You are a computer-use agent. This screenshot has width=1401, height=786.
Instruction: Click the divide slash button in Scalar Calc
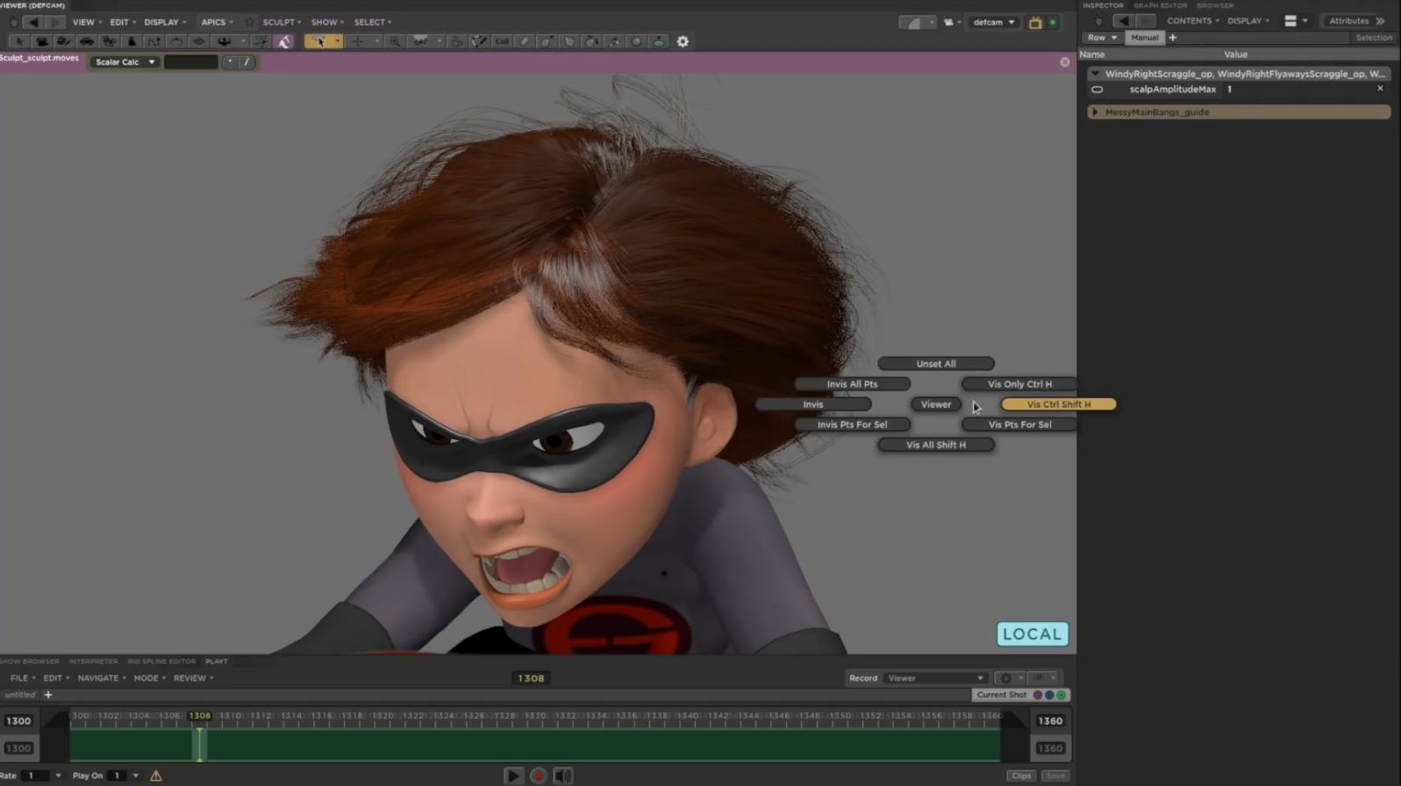coord(247,62)
